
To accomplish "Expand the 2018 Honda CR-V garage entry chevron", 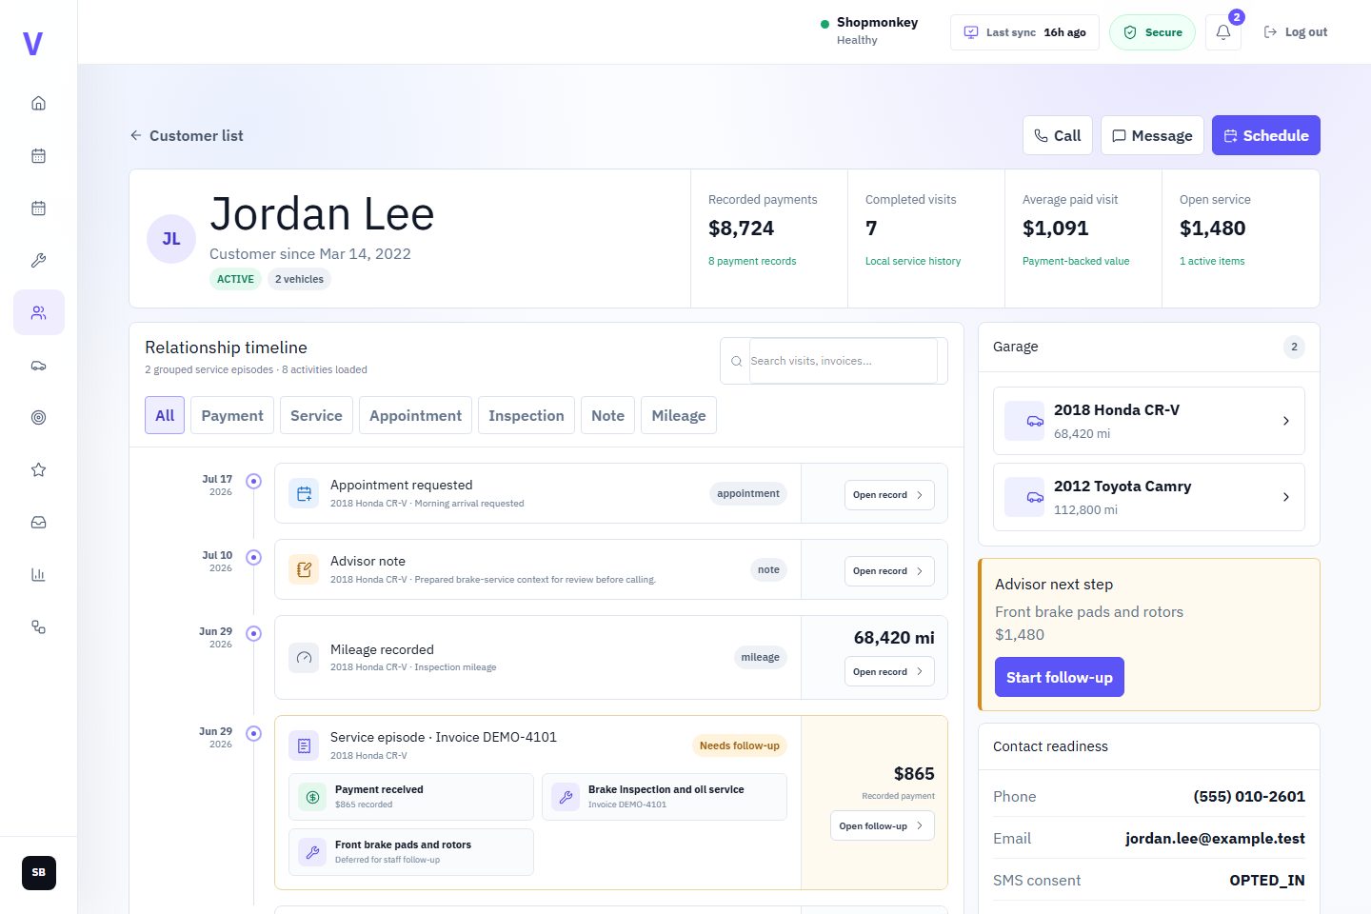I will tap(1285, 421).
